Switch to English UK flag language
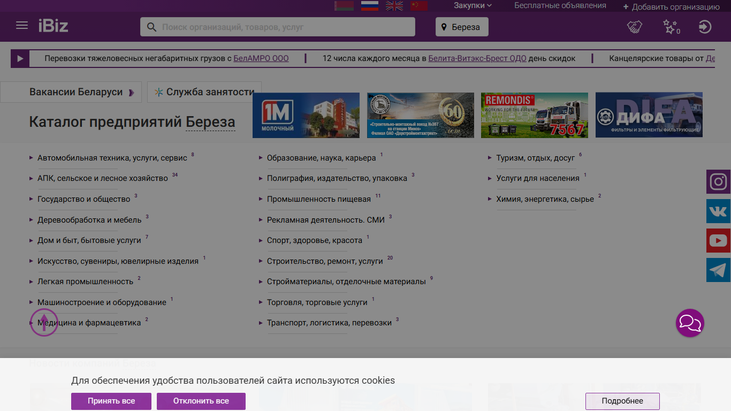731x411 pixels. tap(394, 6)
